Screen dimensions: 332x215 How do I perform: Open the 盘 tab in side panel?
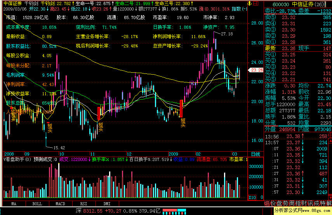[279, 203]
